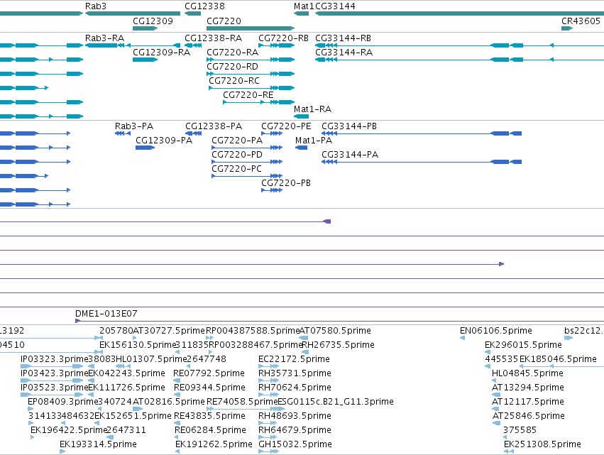
Task: Click the CR43605 gene label
Action: pos(581,21)
